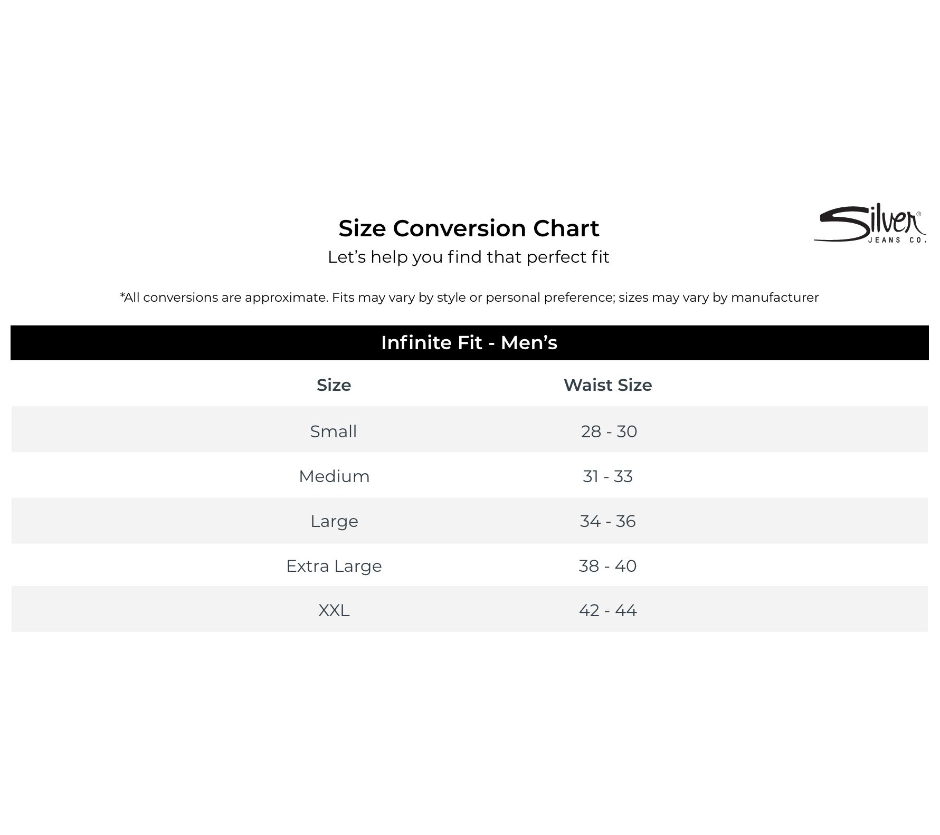The image size is (940, 835).
Task: Click the 38 - 40 waist value
Action: [x=607, y=566]
